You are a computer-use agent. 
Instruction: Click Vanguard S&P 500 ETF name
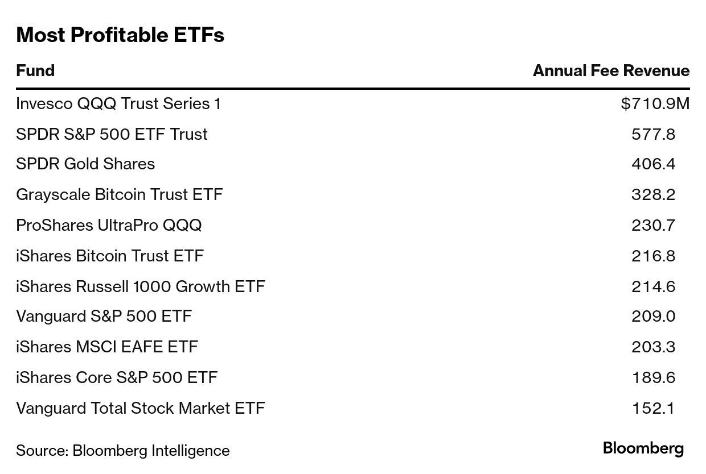[104, 317]
